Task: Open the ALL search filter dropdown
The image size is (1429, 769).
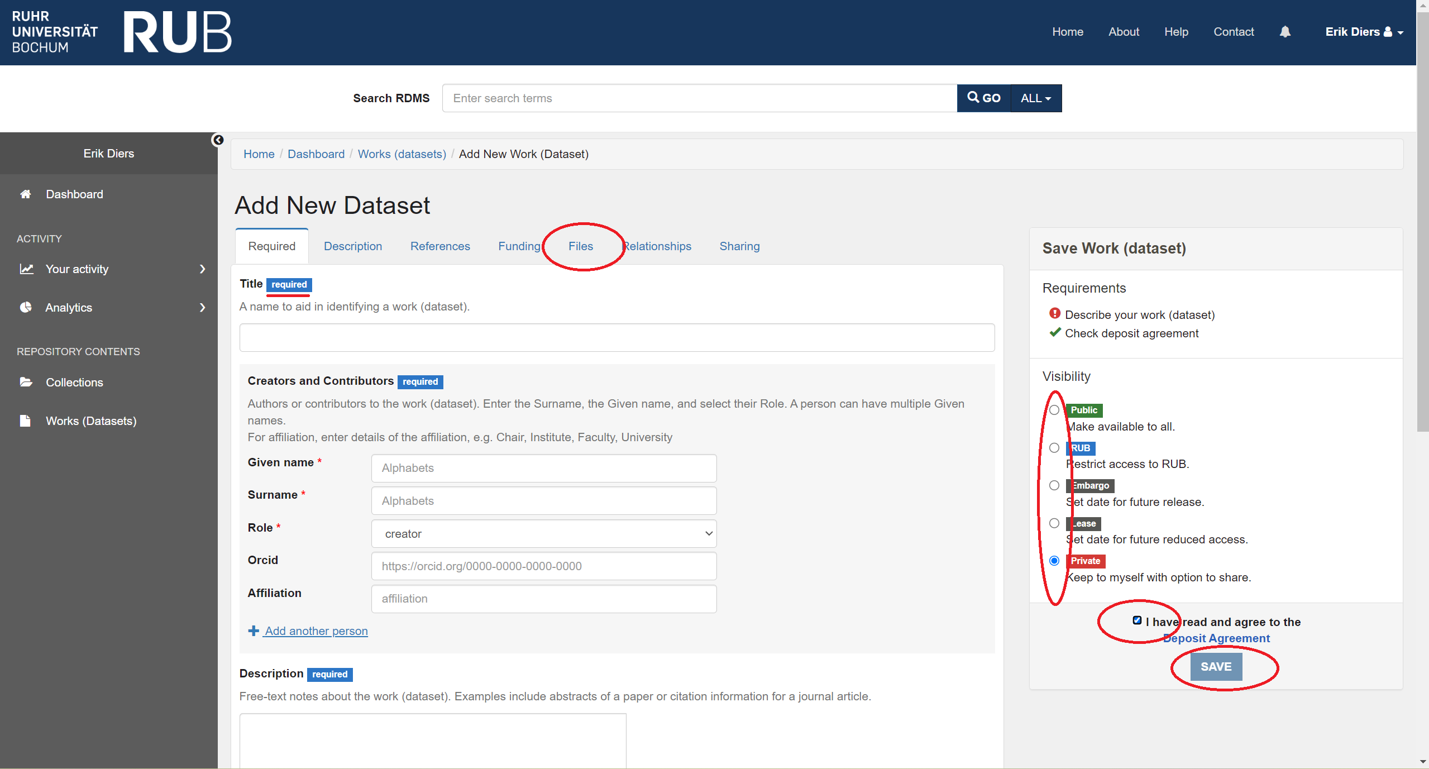Action: tap(1036, 98)
